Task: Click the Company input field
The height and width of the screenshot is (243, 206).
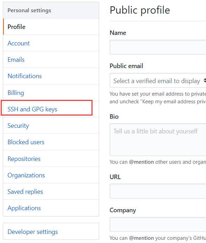Action: [x=158, y=224]
